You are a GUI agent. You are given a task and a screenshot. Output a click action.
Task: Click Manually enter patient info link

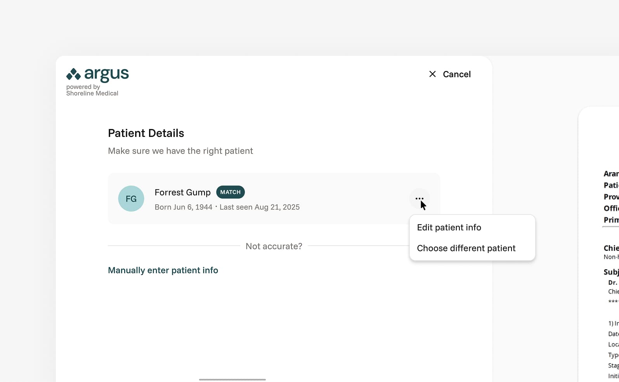coord(163,270)
